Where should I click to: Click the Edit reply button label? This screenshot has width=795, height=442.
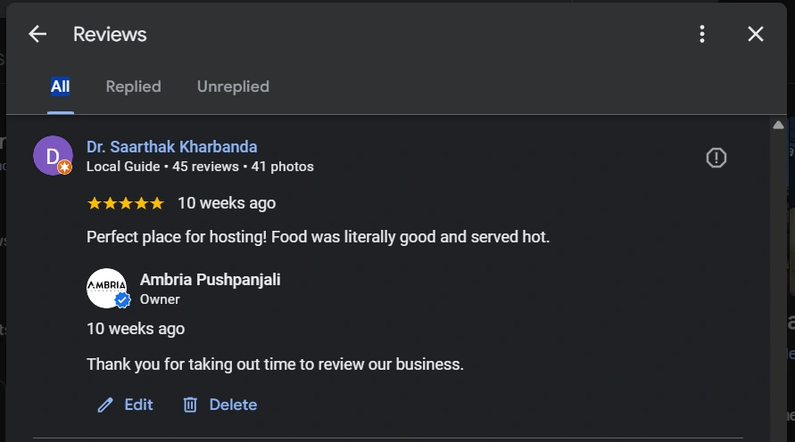138,405
